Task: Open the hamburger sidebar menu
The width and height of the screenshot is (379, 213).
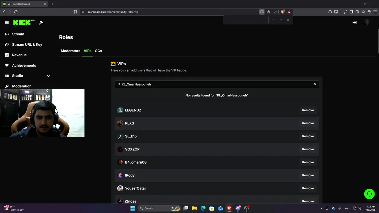Action: (7, 22)
